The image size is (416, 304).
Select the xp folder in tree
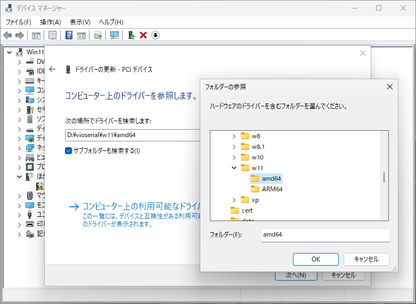pos(250,200)
